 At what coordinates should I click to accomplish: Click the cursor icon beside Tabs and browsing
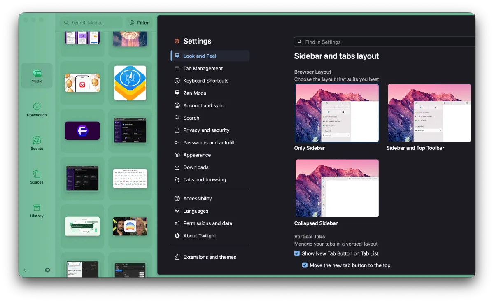pos(177,179)
